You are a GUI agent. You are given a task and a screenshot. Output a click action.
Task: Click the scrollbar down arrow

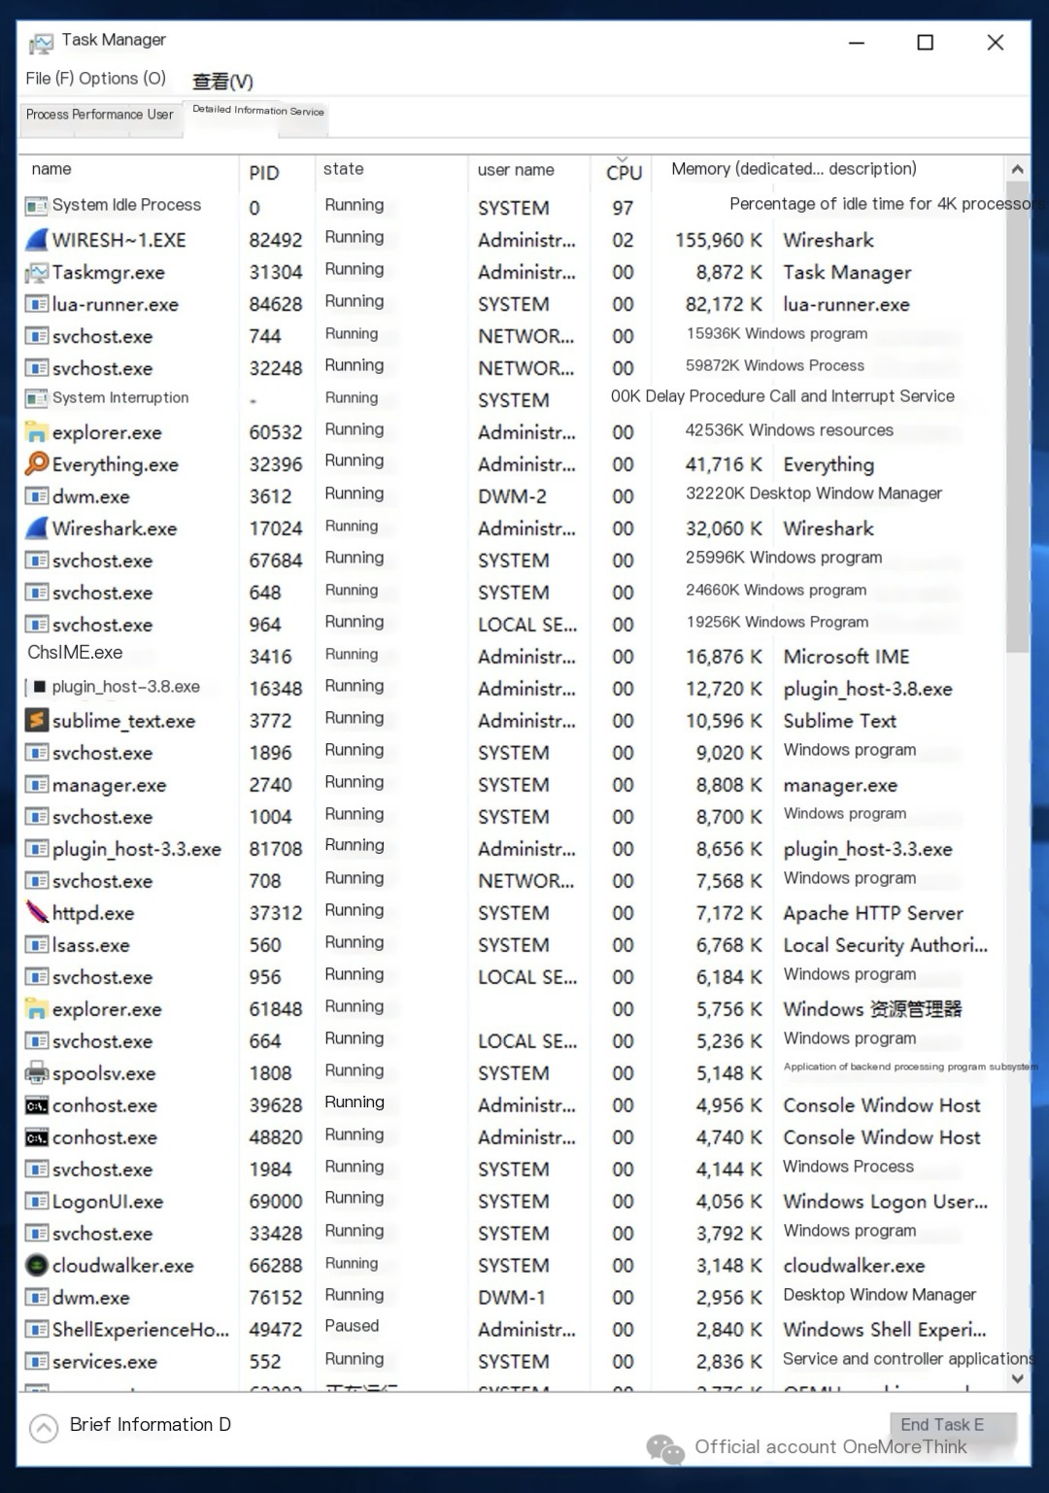(x=1017, y=1378)
